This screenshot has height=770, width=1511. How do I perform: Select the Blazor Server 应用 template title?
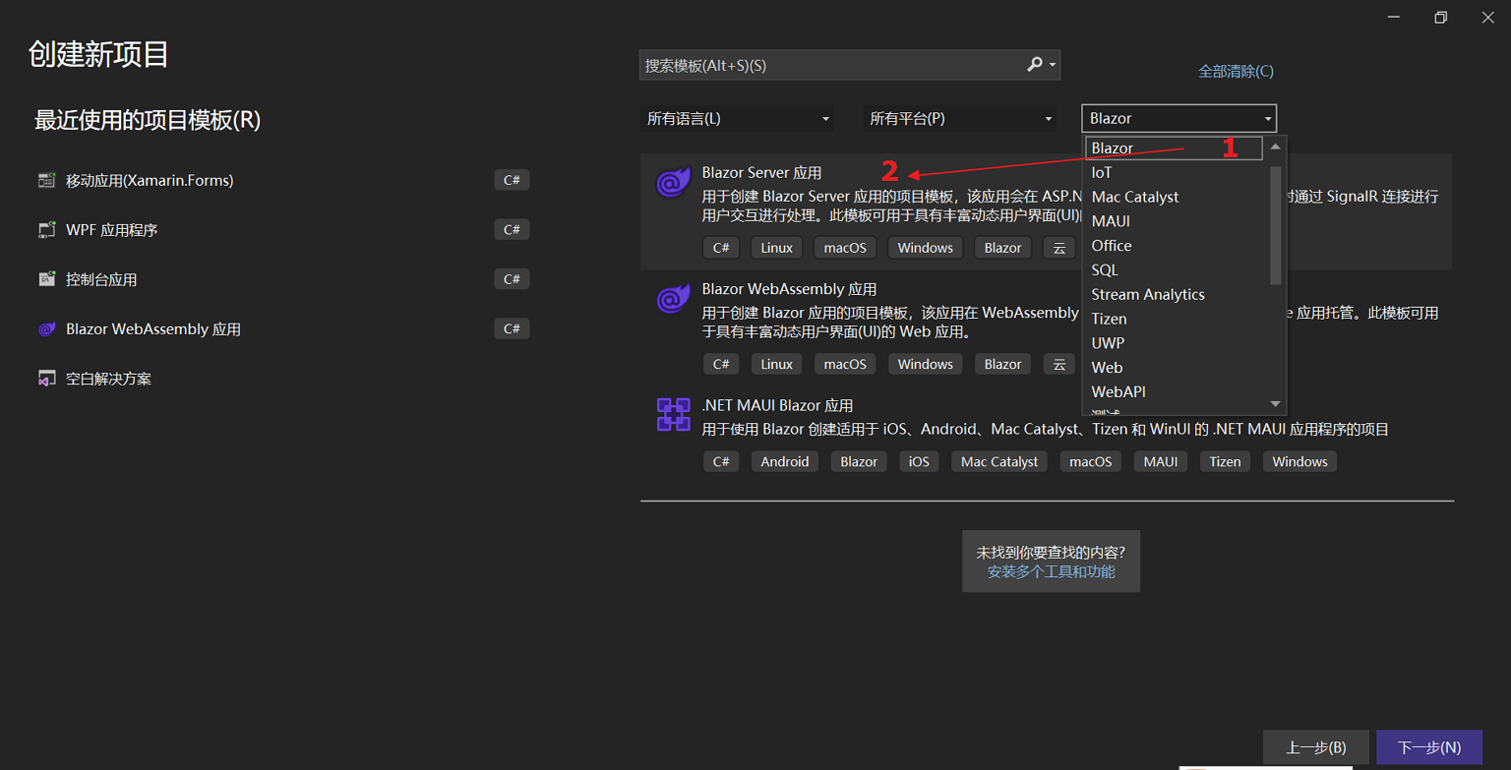click(761, 172)
